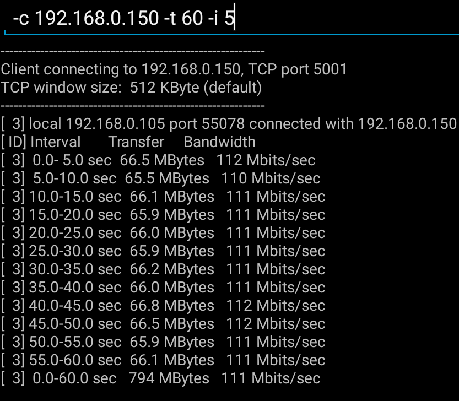Click the 45.0-50.0 sec result row
The image size is (459, 401).
(x=163, y=324)
